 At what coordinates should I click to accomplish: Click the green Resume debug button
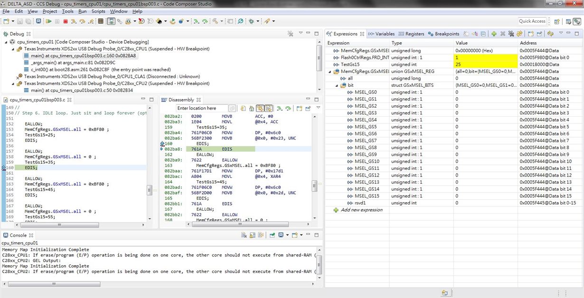click(x=49, y=21)
